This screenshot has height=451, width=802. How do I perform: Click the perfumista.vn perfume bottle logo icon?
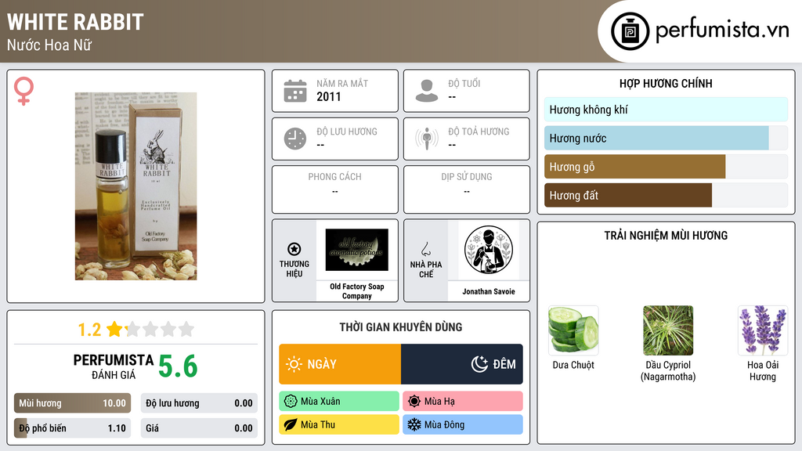click(x=630, y=31)
